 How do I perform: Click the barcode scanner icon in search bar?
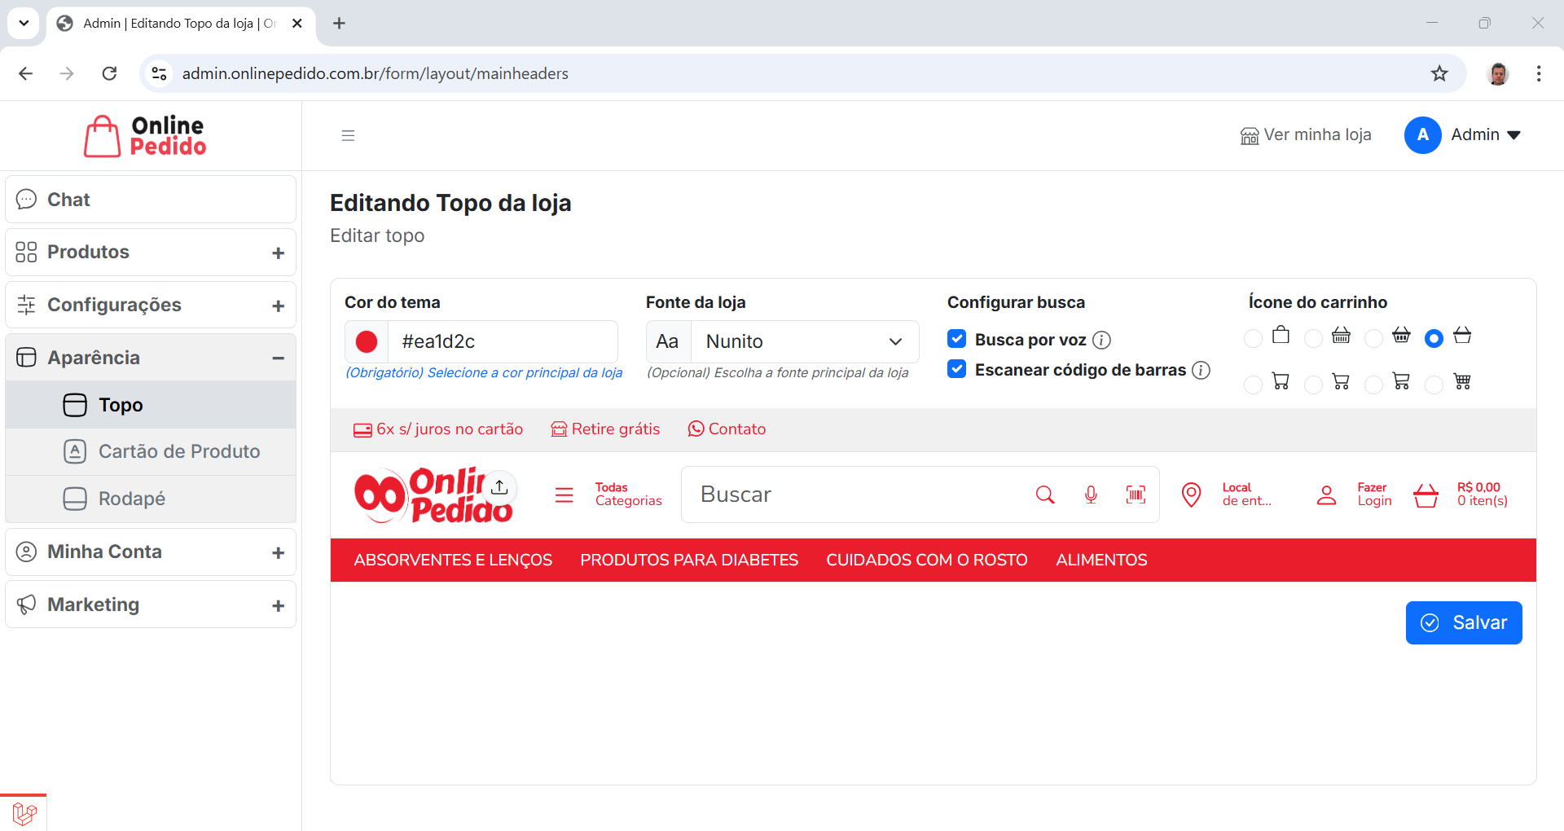(1136, 495)
